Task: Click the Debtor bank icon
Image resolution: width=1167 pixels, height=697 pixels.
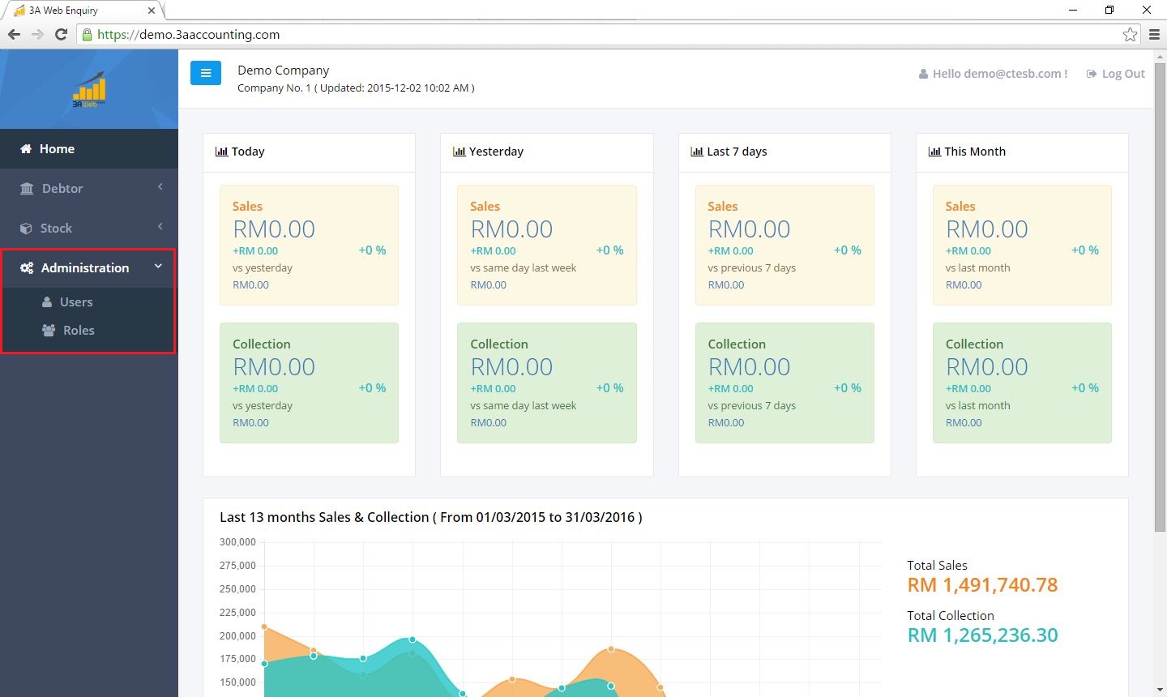Action: coord(27,189)
